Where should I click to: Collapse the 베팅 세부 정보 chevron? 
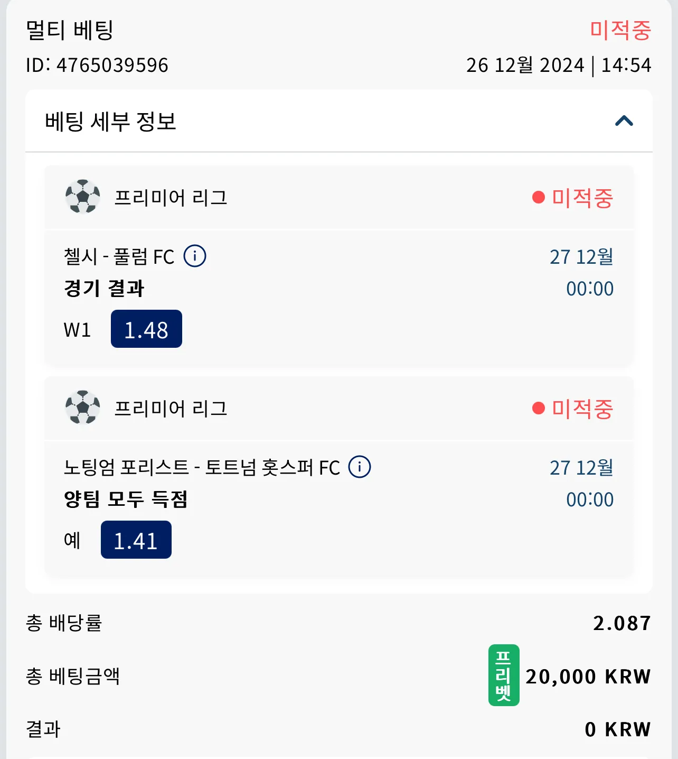(624, 121)
